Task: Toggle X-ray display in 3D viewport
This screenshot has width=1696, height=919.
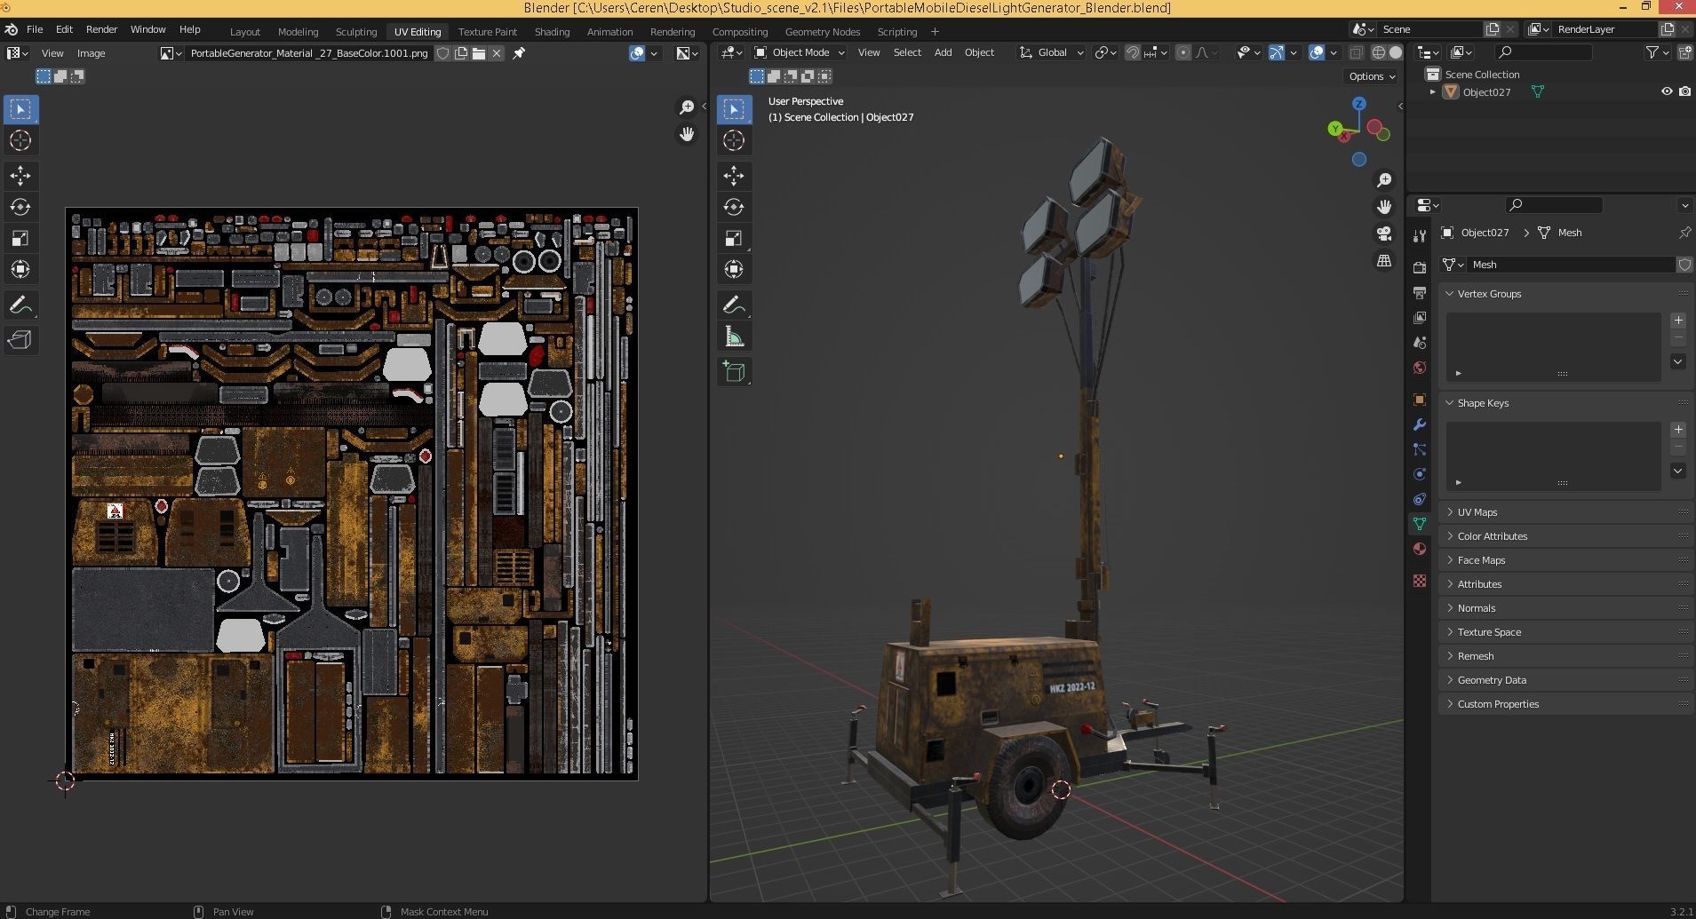Action: pos(1356,52)
